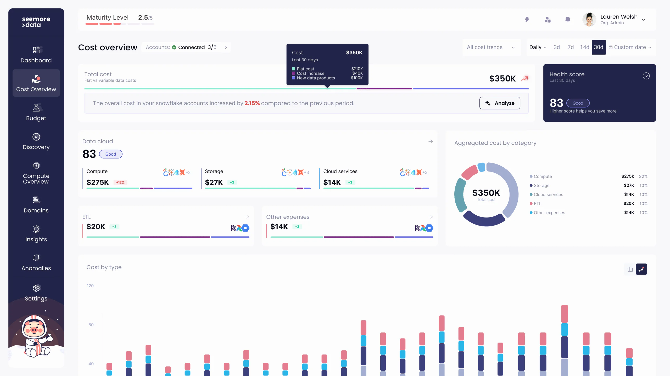Click the seemore data logo

(36, 22)
